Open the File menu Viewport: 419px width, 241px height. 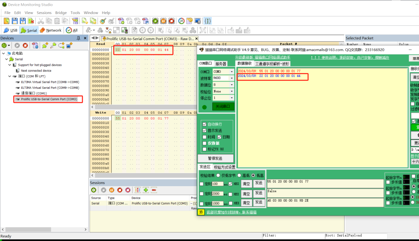[x=7, y=13]
